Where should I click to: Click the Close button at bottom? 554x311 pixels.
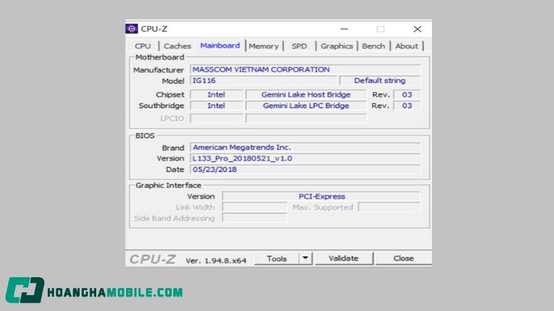404,258
